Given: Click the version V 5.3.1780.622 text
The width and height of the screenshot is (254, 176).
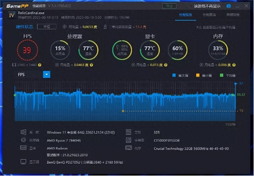Looking at the screenshot, I should coord(59,6).
